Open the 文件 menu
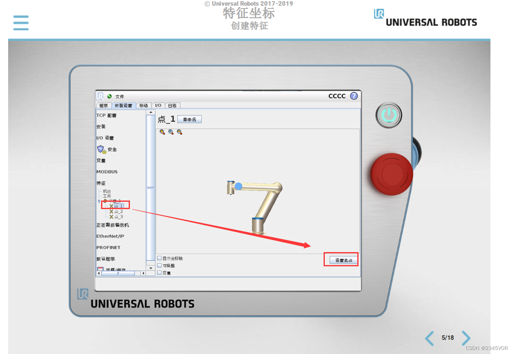The image size is (514, 354). (x=120, y=97)
